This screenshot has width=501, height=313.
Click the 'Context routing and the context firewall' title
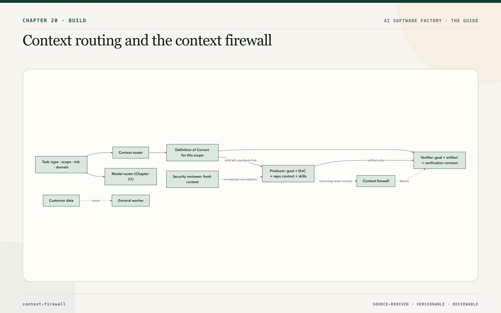coord(147,41)
